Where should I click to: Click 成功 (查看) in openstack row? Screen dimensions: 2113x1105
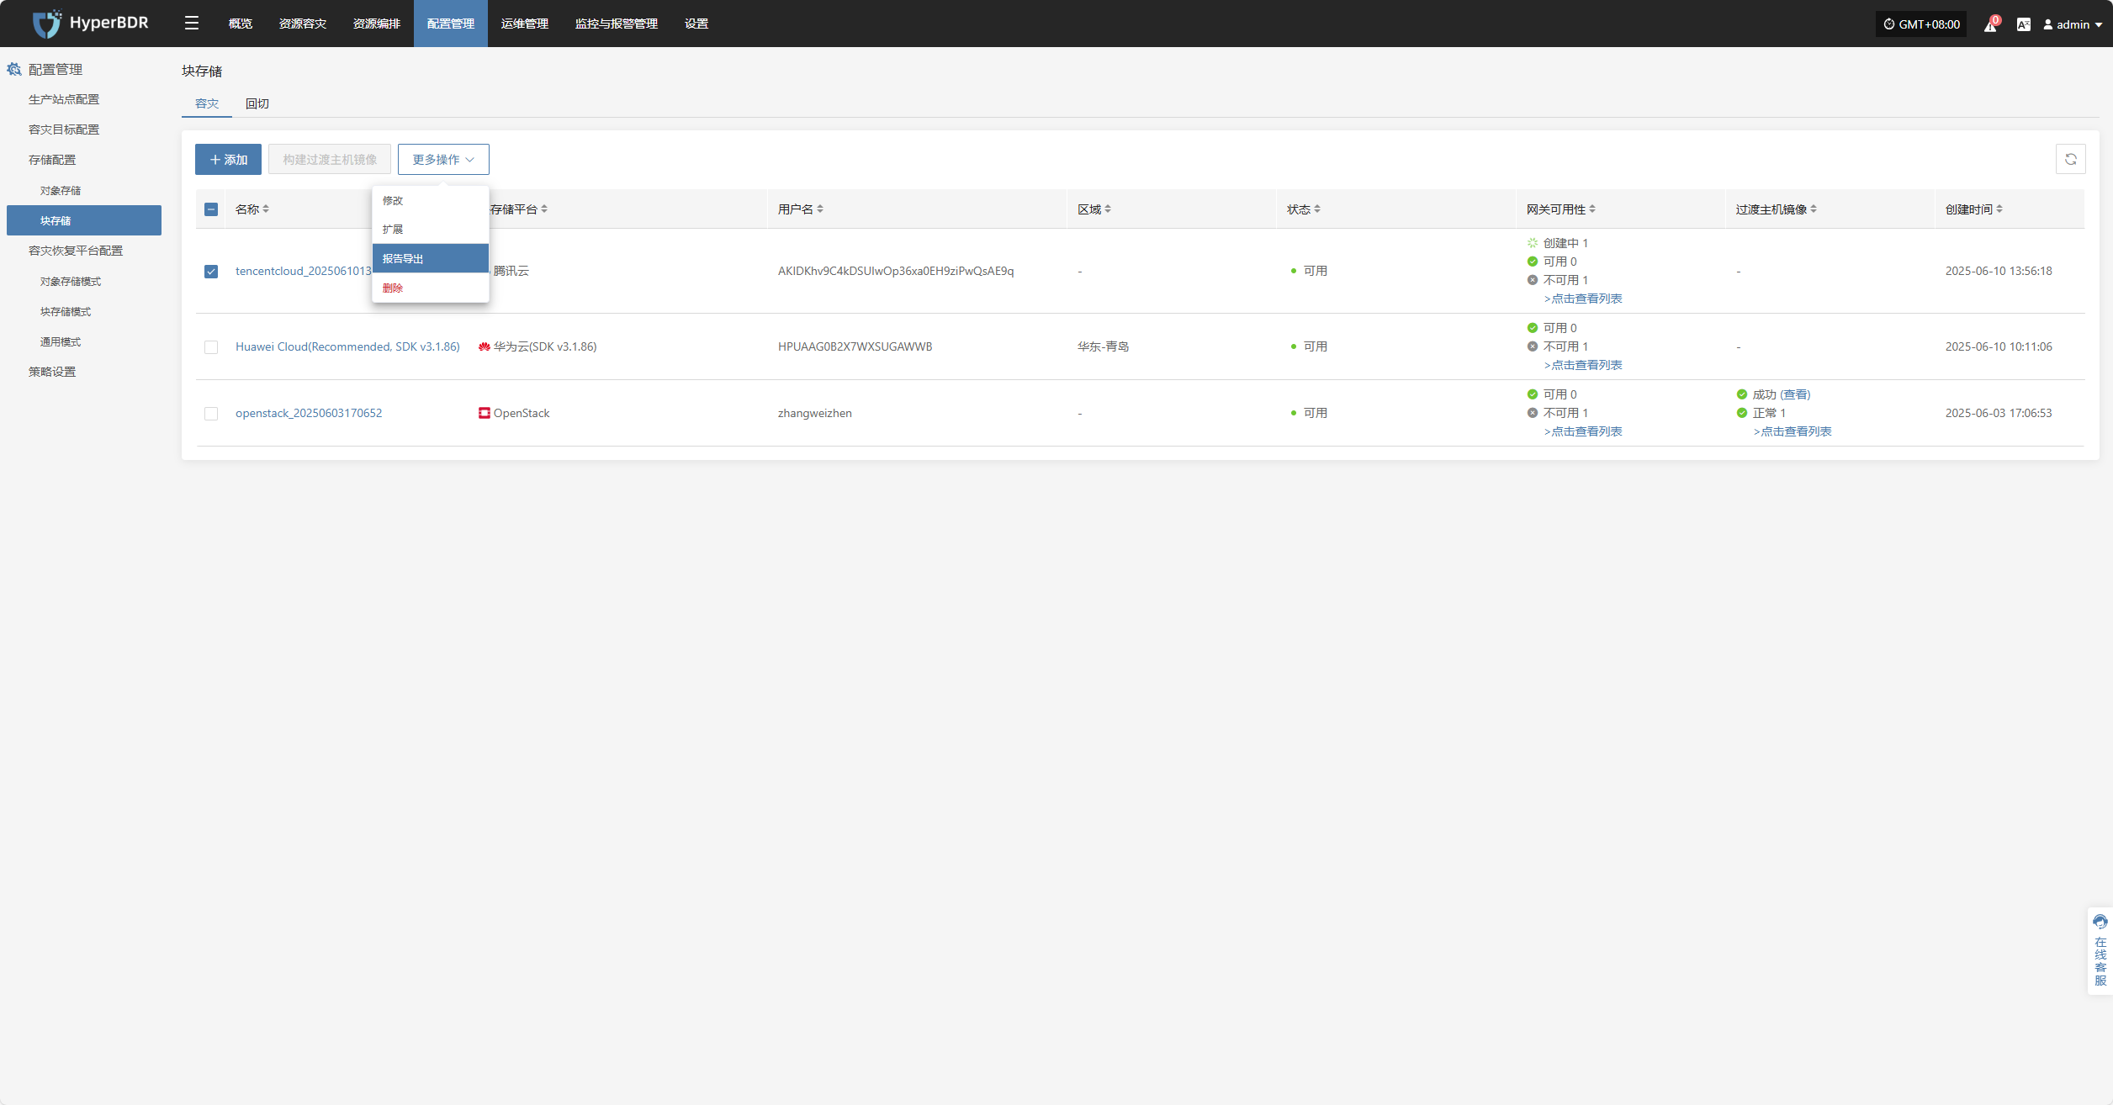(1782, 394)
